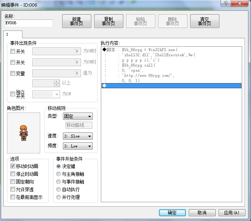Select 自动执行 trigger radio button
Screen dimensions: 251x221
pos(59,189)
